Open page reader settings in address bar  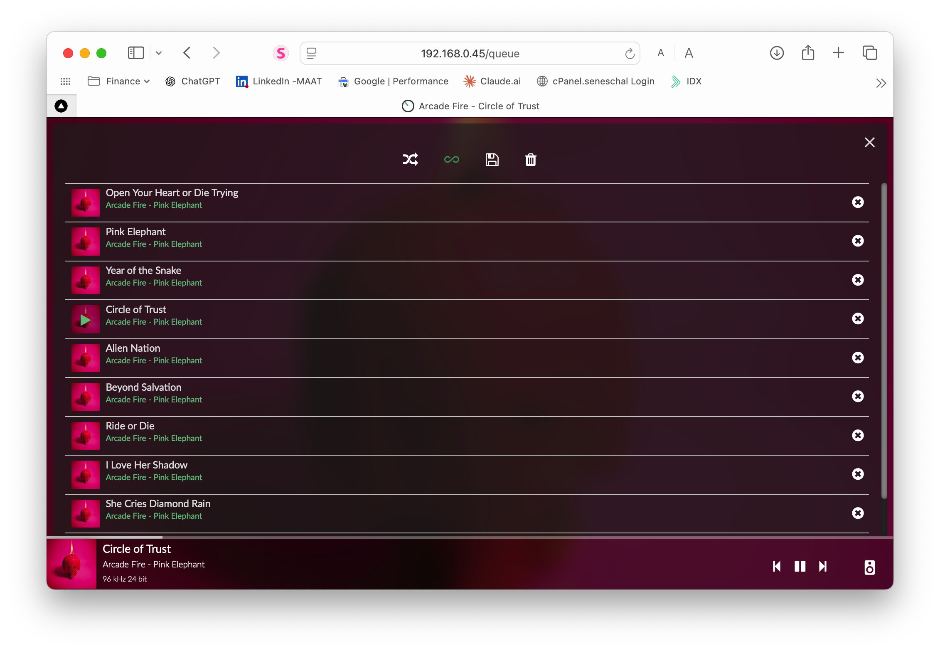coord(311,53)
